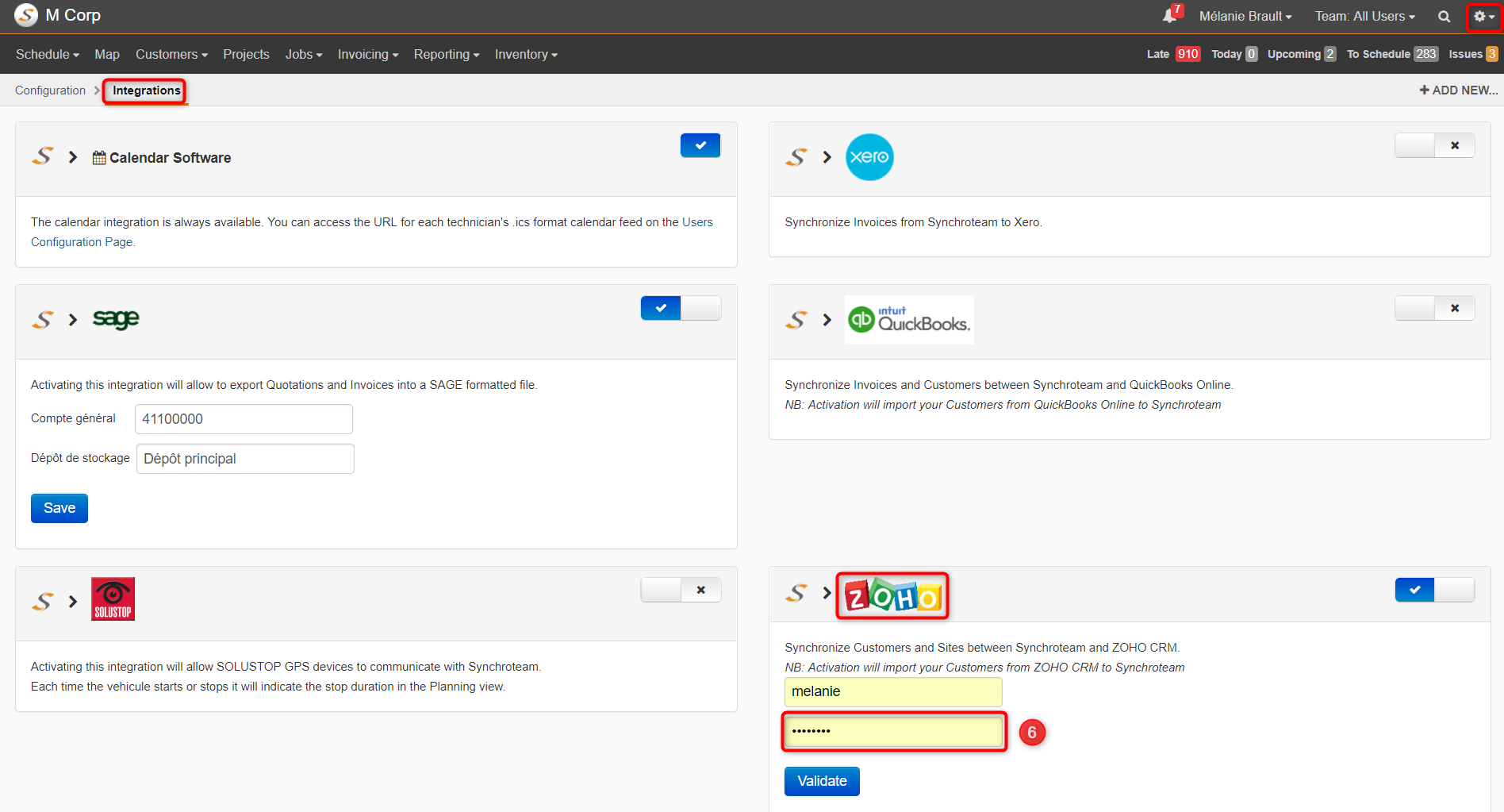Enable the QuickBooks integration toggle
The image size is (1504, 812).
[x=1434, y=308]
